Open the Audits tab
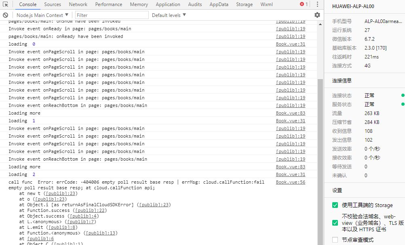This screenshot has height=245, width=405. (195, 4)
